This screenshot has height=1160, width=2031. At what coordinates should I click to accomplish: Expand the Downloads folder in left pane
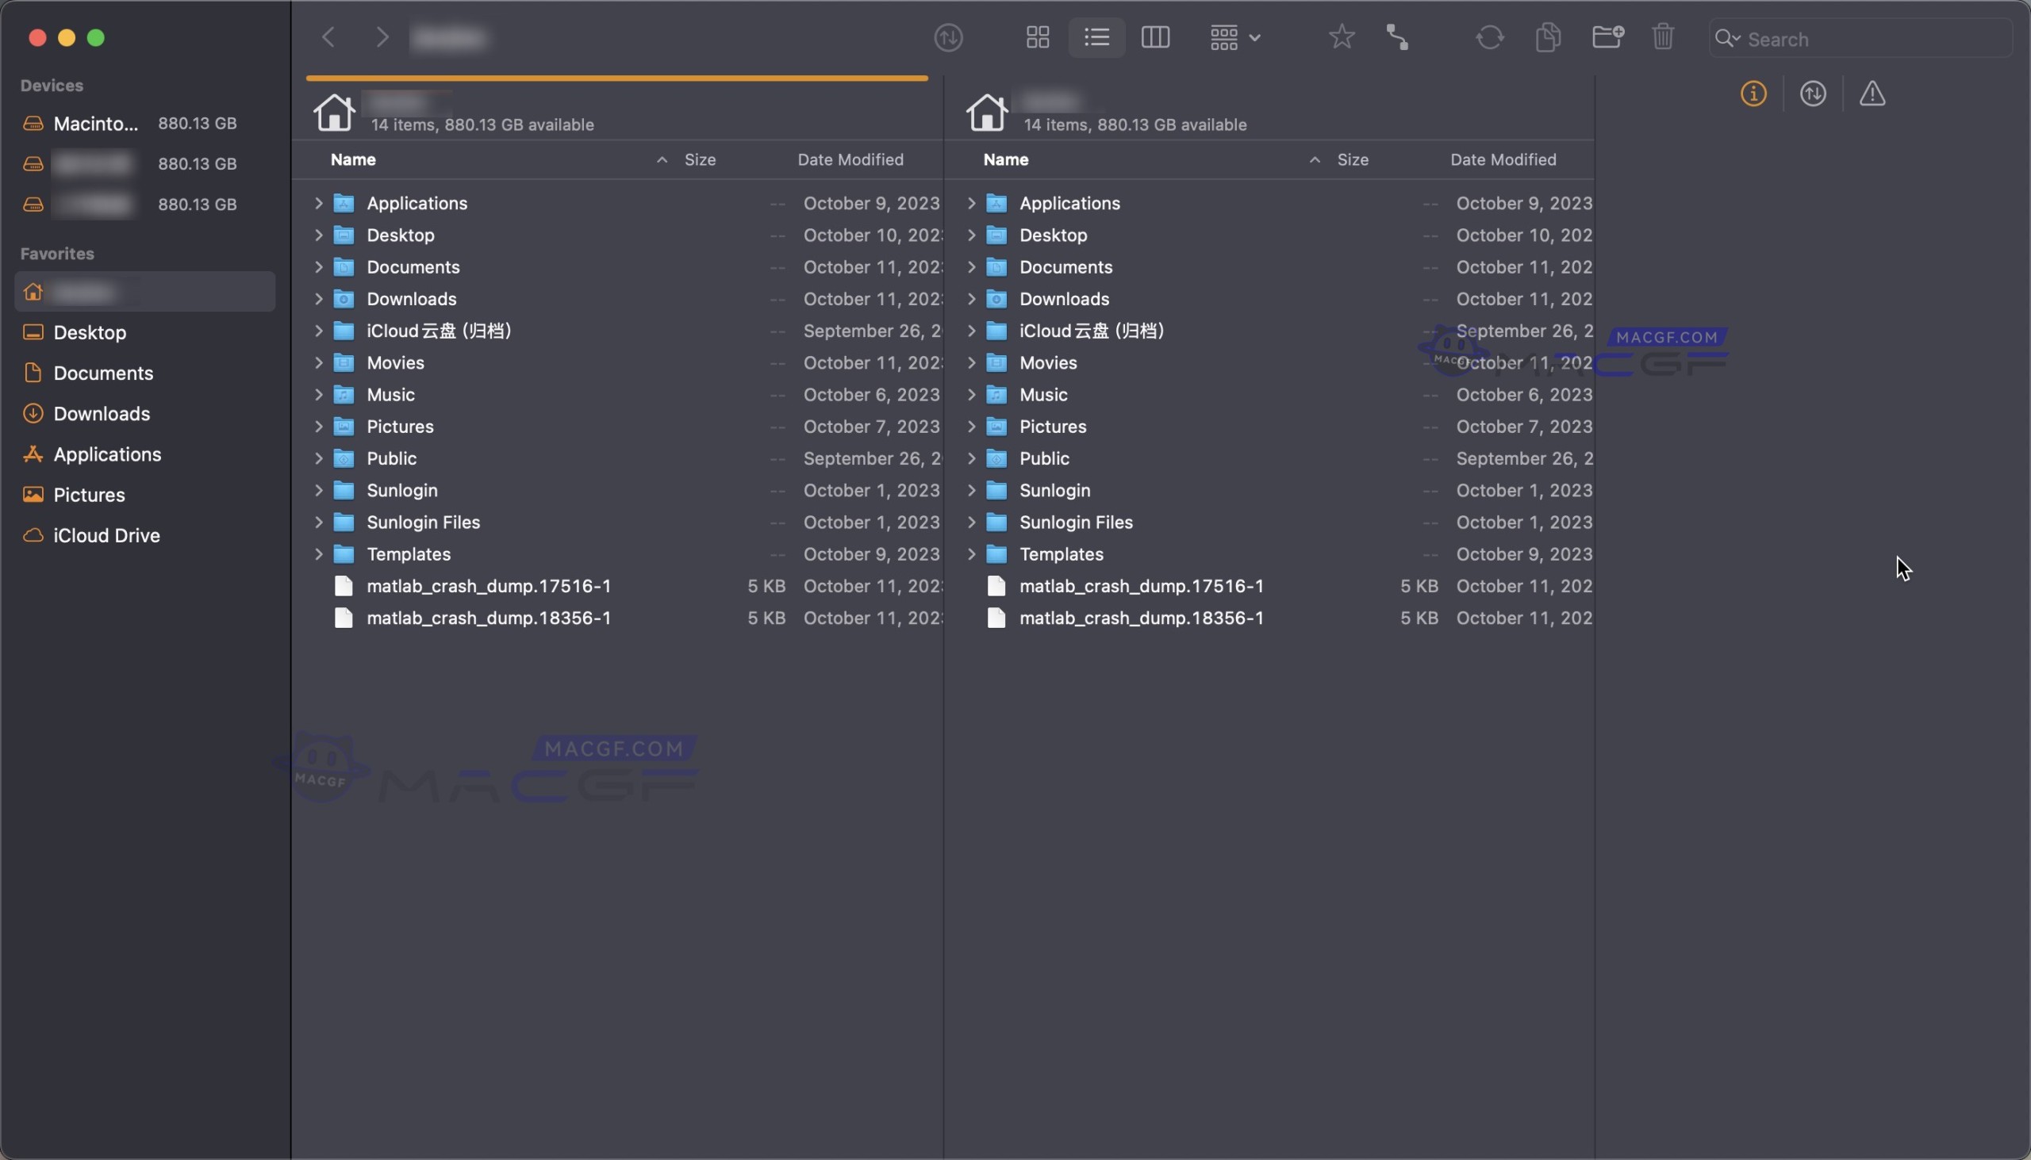(x=318, y=299)
